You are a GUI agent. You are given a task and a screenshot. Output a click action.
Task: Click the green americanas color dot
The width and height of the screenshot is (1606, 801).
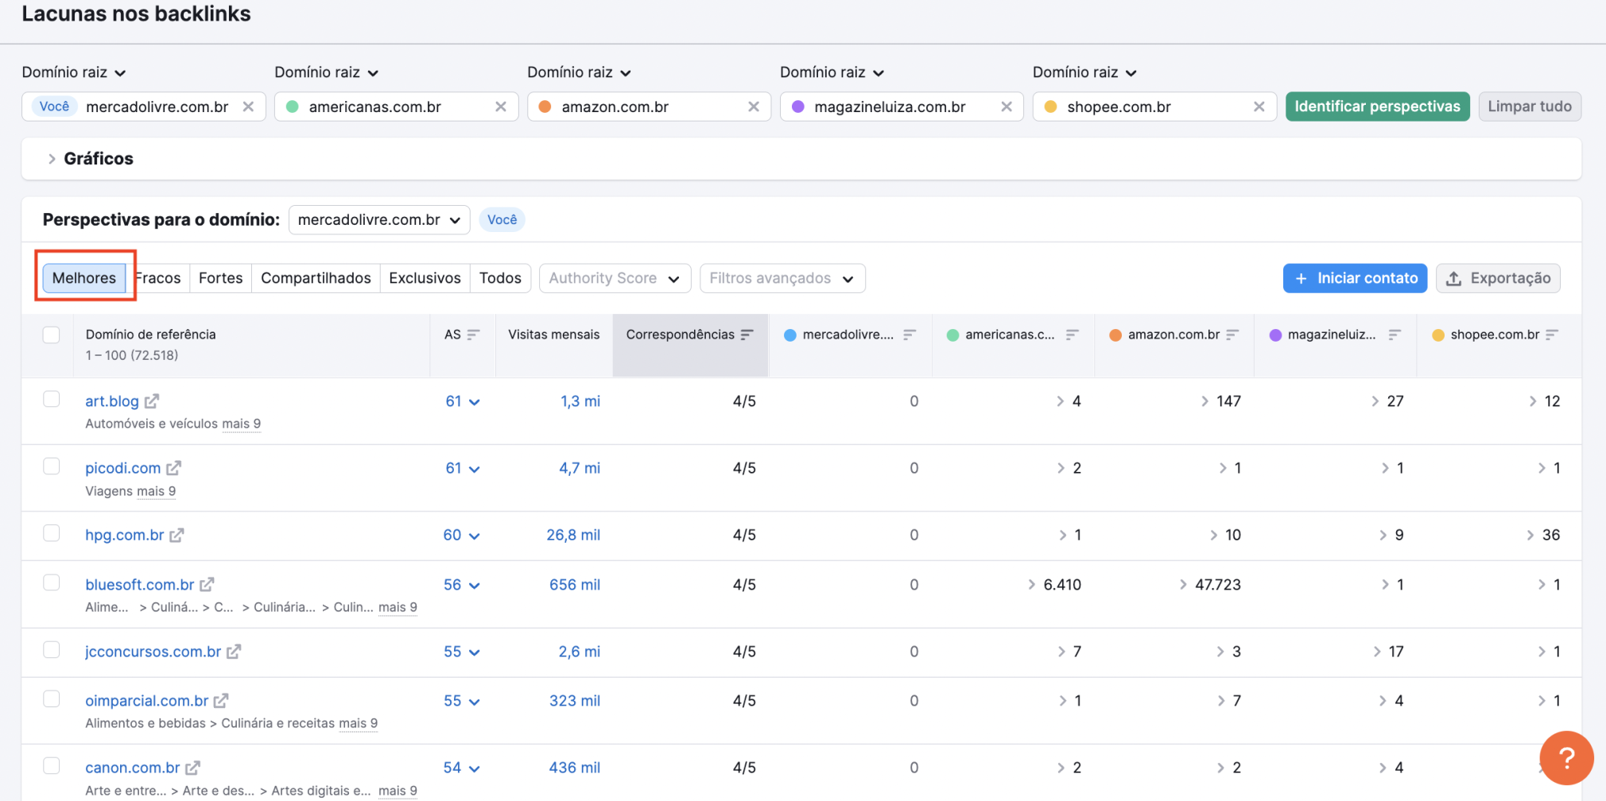[293, 106]
